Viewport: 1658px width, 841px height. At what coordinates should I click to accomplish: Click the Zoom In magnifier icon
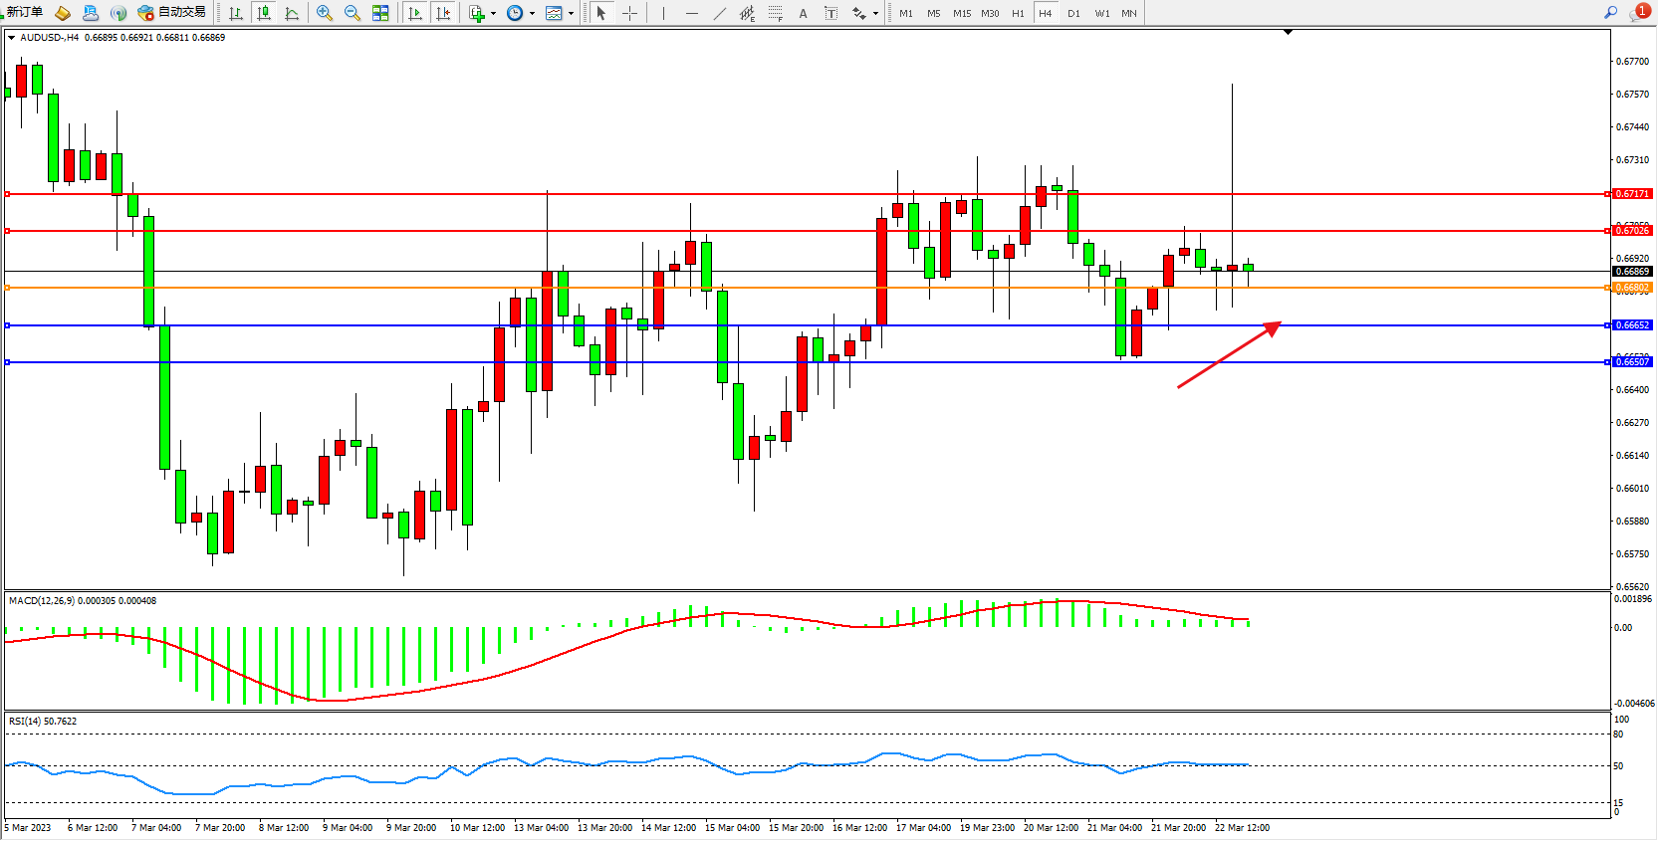pyautogui.click(x=325, y=13)
